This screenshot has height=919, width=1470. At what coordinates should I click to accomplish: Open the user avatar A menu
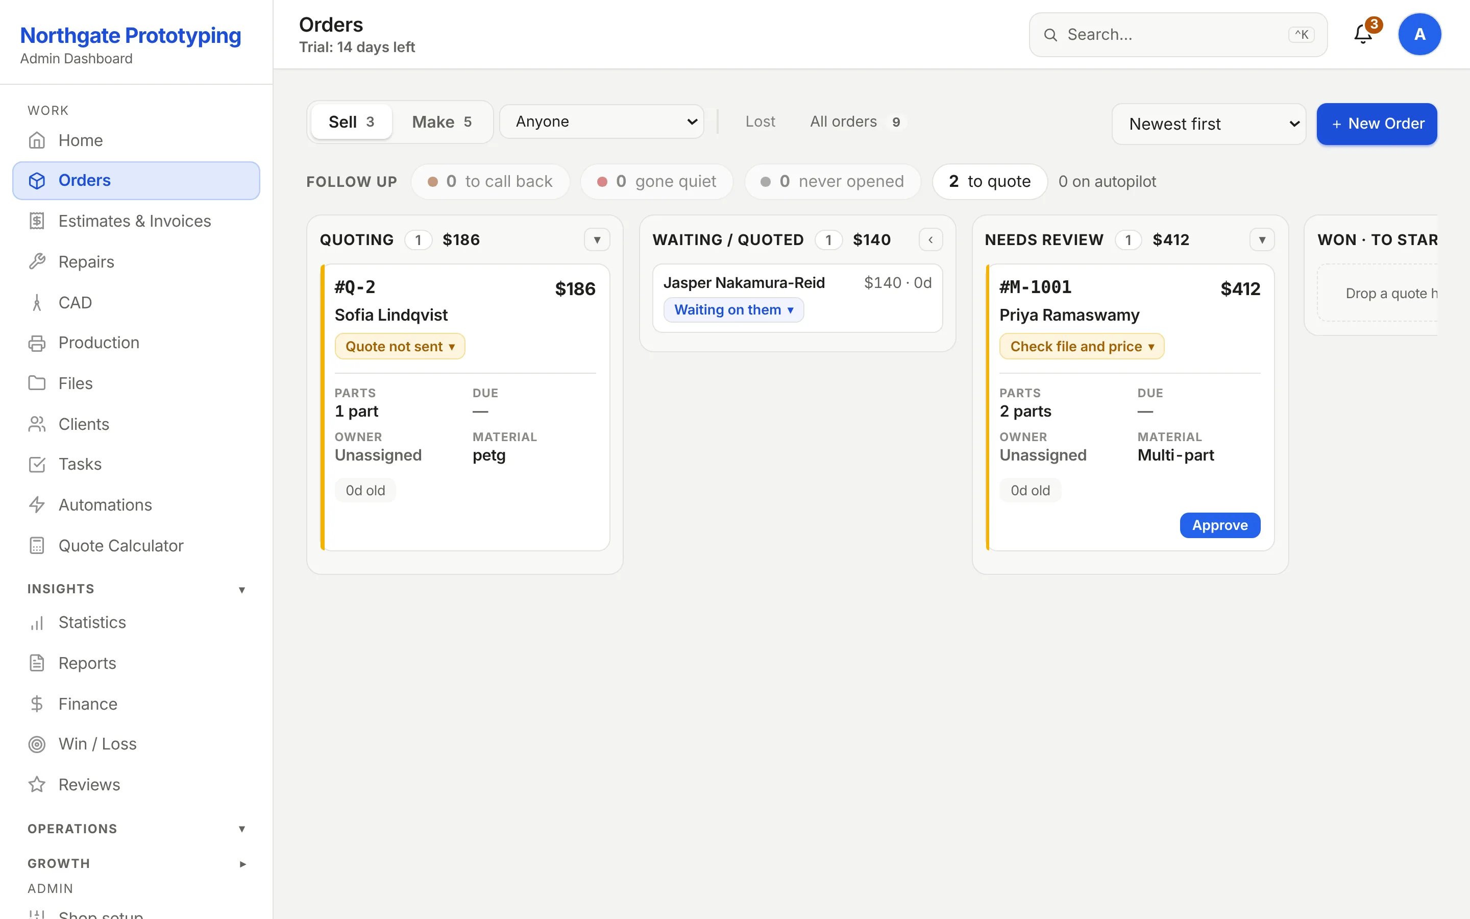coord(1419,34)
